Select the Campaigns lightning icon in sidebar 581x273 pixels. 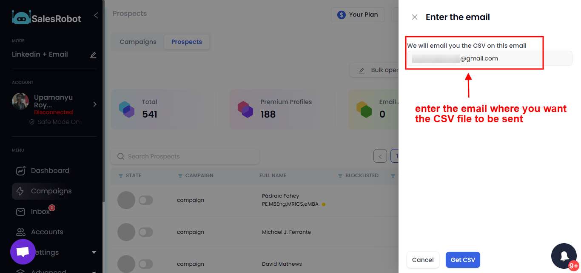click(x=20, y=191)
